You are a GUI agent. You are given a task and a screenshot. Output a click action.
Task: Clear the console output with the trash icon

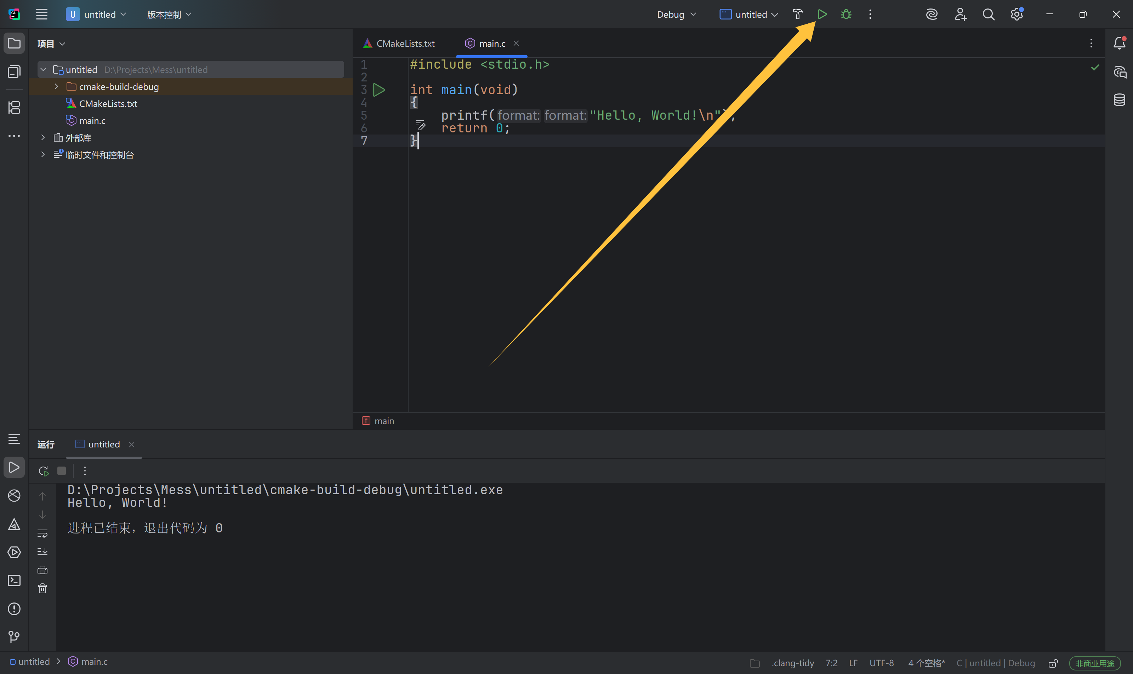coord(42,589)
